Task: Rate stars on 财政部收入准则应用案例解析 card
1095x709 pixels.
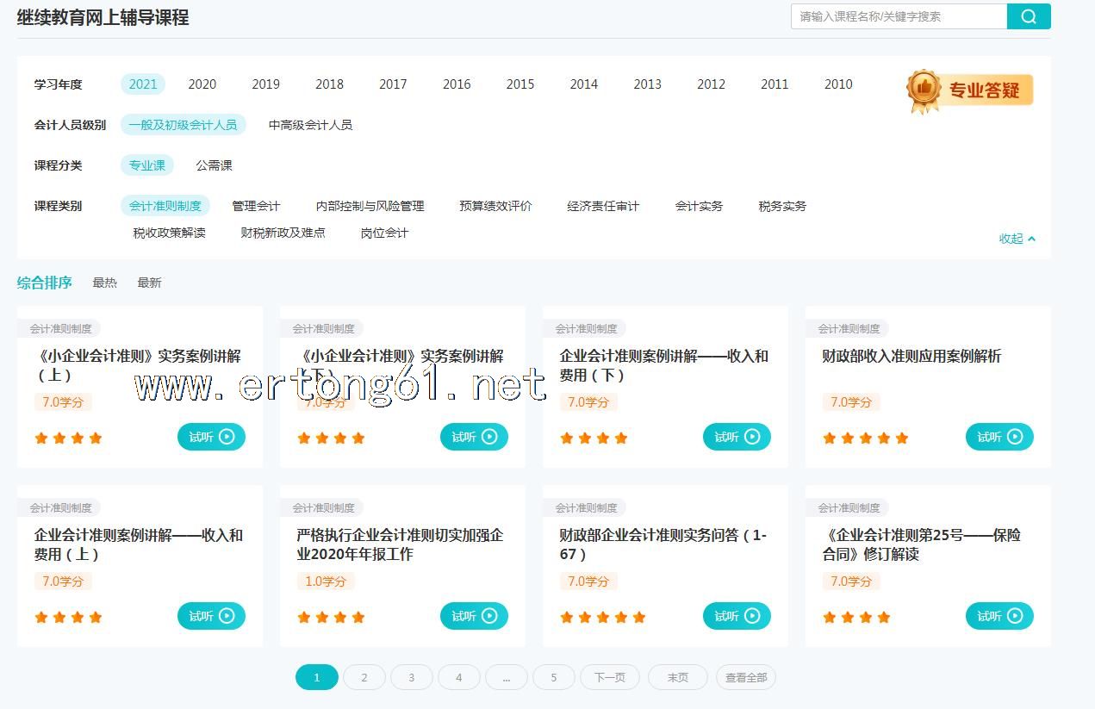Action: (x=865, y=438)
